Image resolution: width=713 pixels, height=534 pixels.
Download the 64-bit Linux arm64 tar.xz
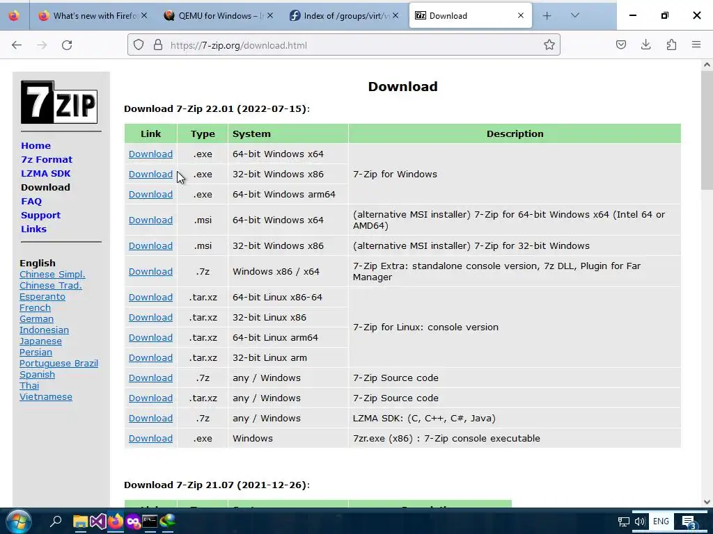pyautogui.click(x=150, y=337)
